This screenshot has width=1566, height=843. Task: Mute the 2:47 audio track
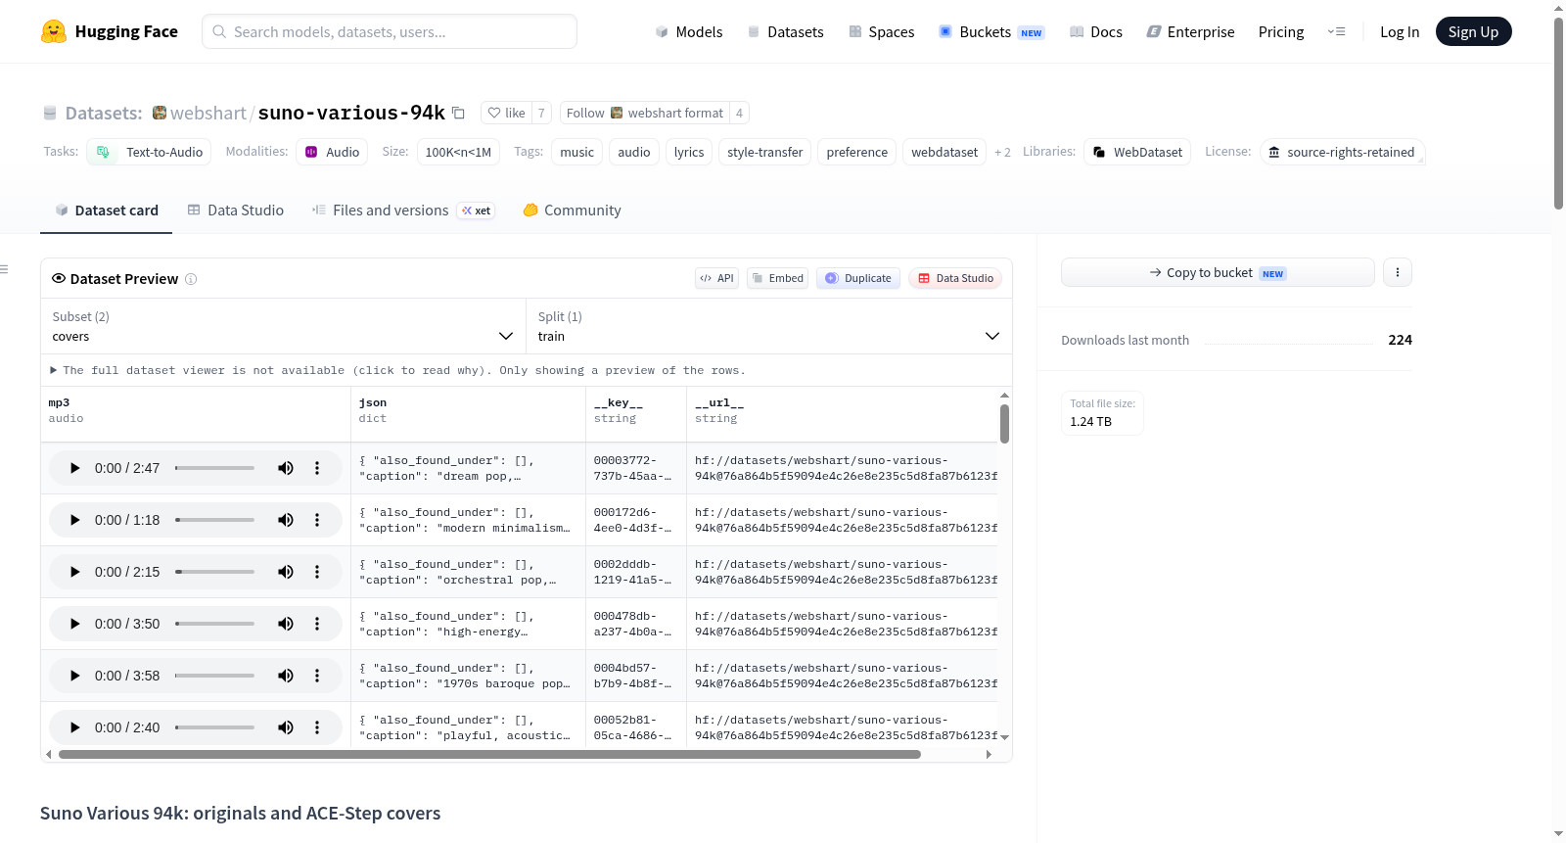(x=286, y=468)
